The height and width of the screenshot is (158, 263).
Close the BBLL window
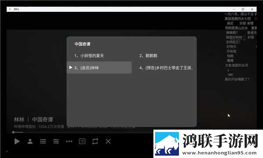[252, 9]
